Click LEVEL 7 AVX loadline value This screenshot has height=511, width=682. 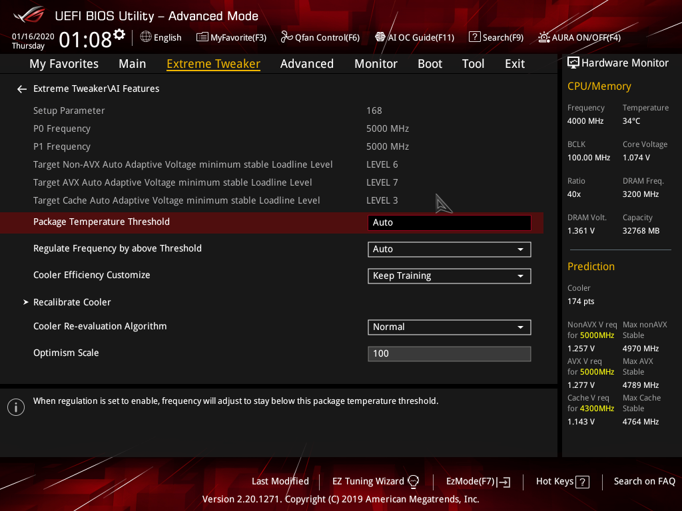point(382,182)
